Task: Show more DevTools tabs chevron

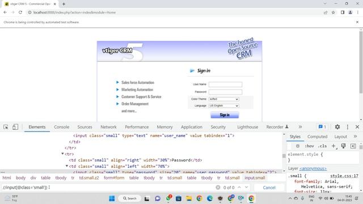Action: tap(300, 127)
